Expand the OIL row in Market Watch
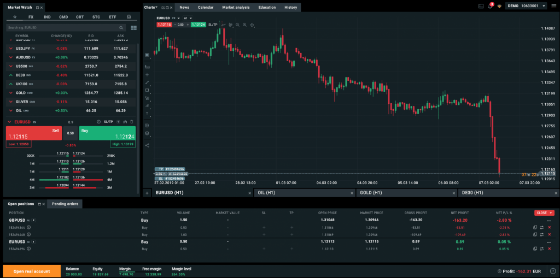 11,111
